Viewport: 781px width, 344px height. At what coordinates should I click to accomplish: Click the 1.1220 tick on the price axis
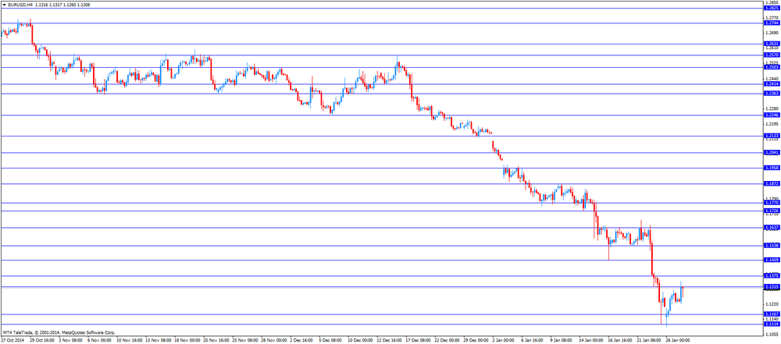coord(772,304)
